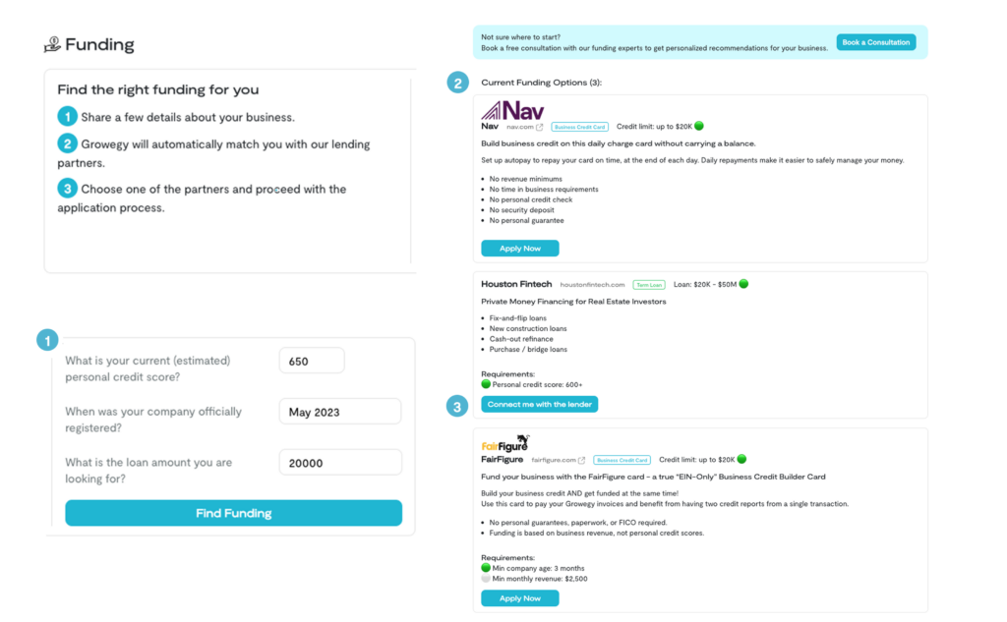The image size is (1007, 622).
Task: Click the loan amount input field
Action: [339, 463]
